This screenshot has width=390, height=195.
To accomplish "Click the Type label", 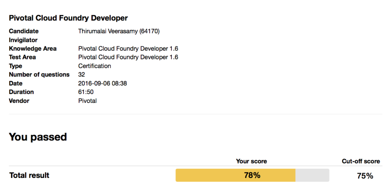I will point(15,66).
